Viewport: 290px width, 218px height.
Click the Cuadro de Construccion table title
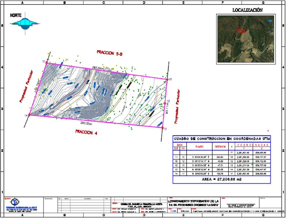click(x=222, y=139)
